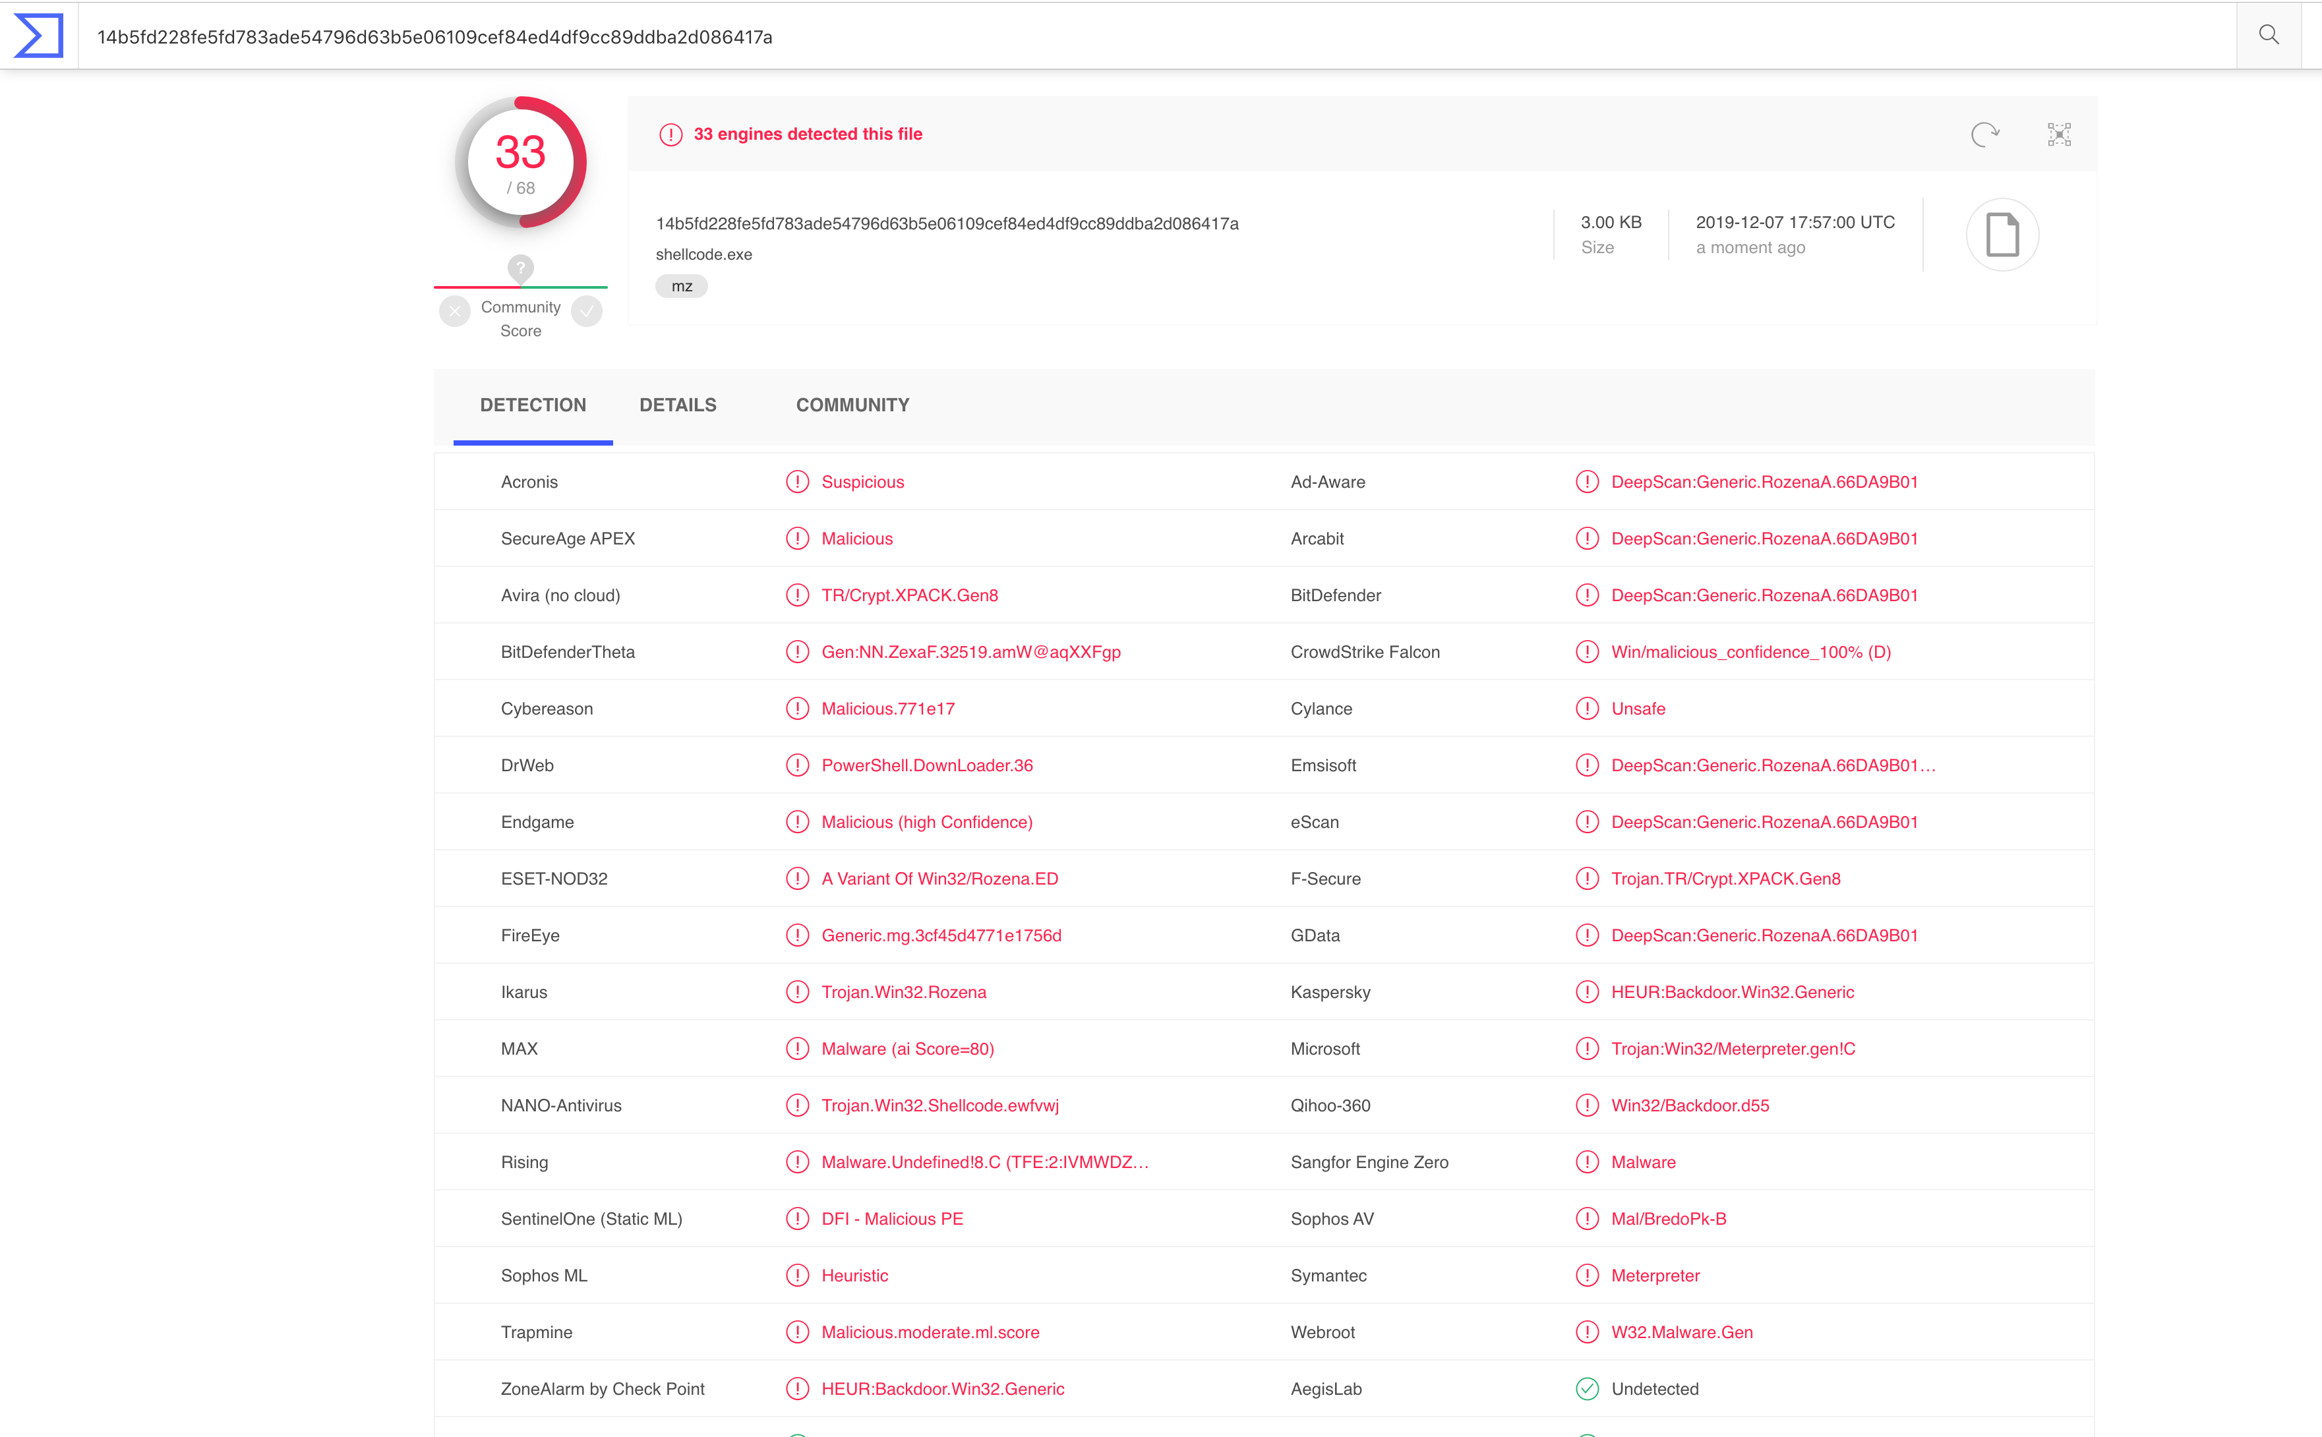The width and height of the screenshot is (2322, 1437).
Task: Click the Malware.Undefined!8.C Rising result
Action: coord(985,1162)
